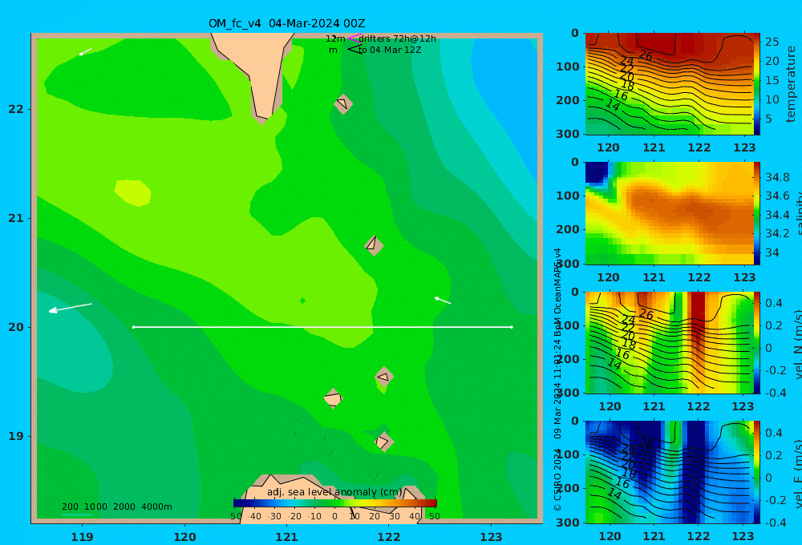Image resolution: width=802 pixels, height=545 pixels.
Task: Click the latitude label '21' on the map axis
Action: coord(16,218)
